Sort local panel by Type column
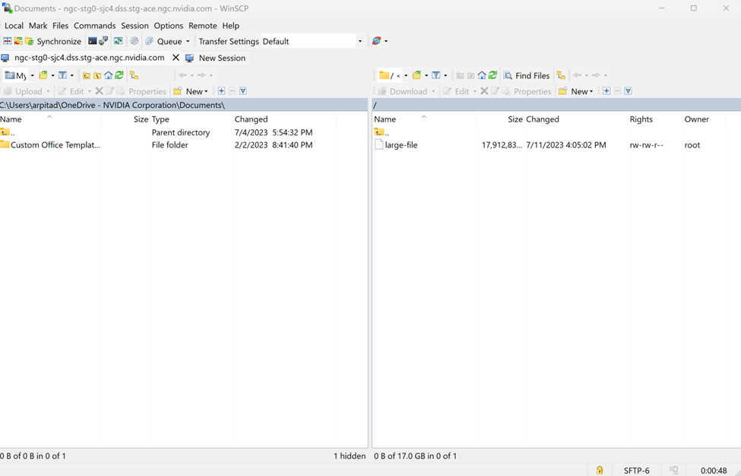This screenshot has width=741, height=476. click(192, 119)
